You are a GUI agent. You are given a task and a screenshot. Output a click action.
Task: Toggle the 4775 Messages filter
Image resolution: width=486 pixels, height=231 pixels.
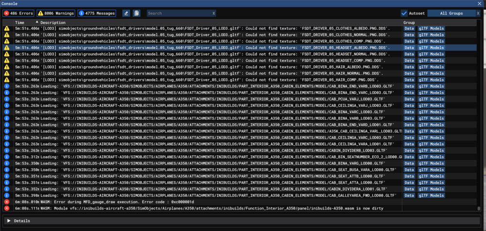97,14
